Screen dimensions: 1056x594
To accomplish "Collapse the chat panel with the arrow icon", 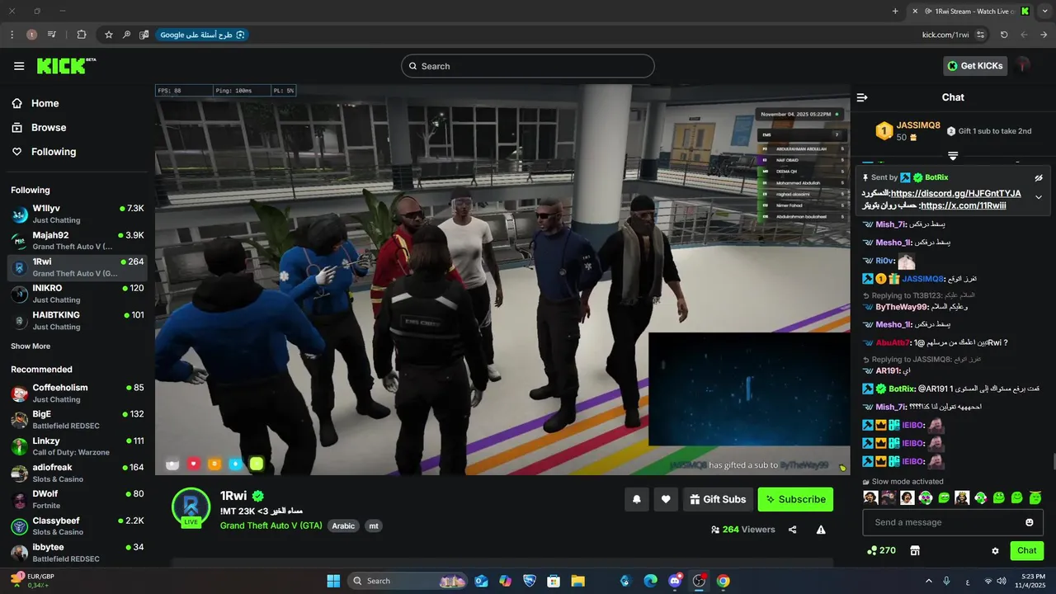I will coord(862,97).
